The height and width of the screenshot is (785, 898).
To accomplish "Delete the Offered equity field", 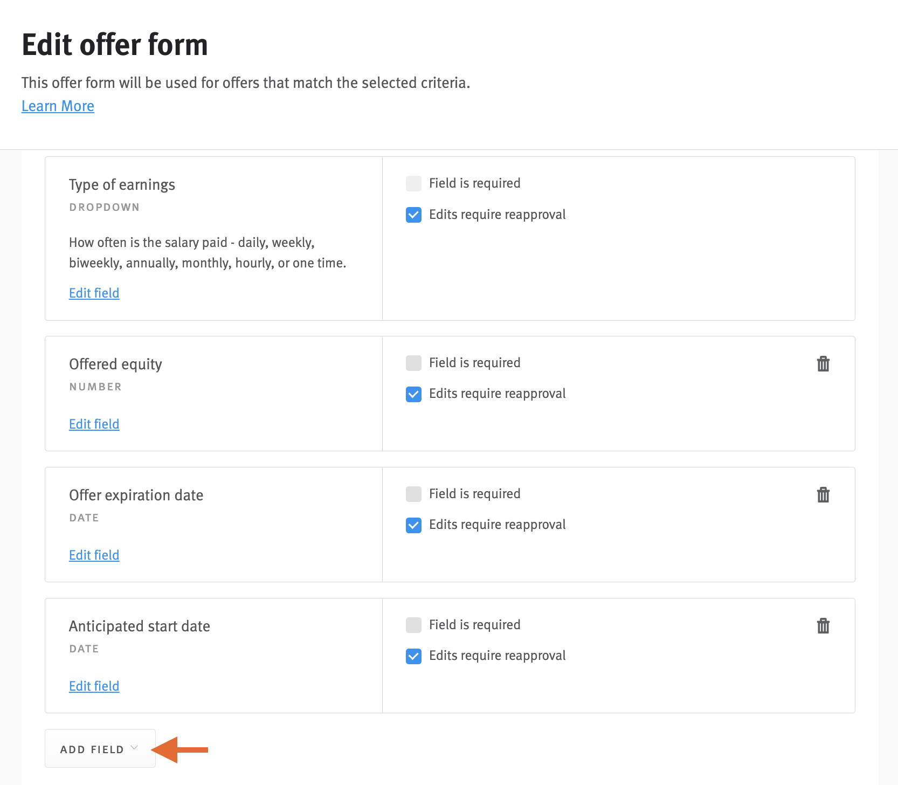I will click(823, 364).
